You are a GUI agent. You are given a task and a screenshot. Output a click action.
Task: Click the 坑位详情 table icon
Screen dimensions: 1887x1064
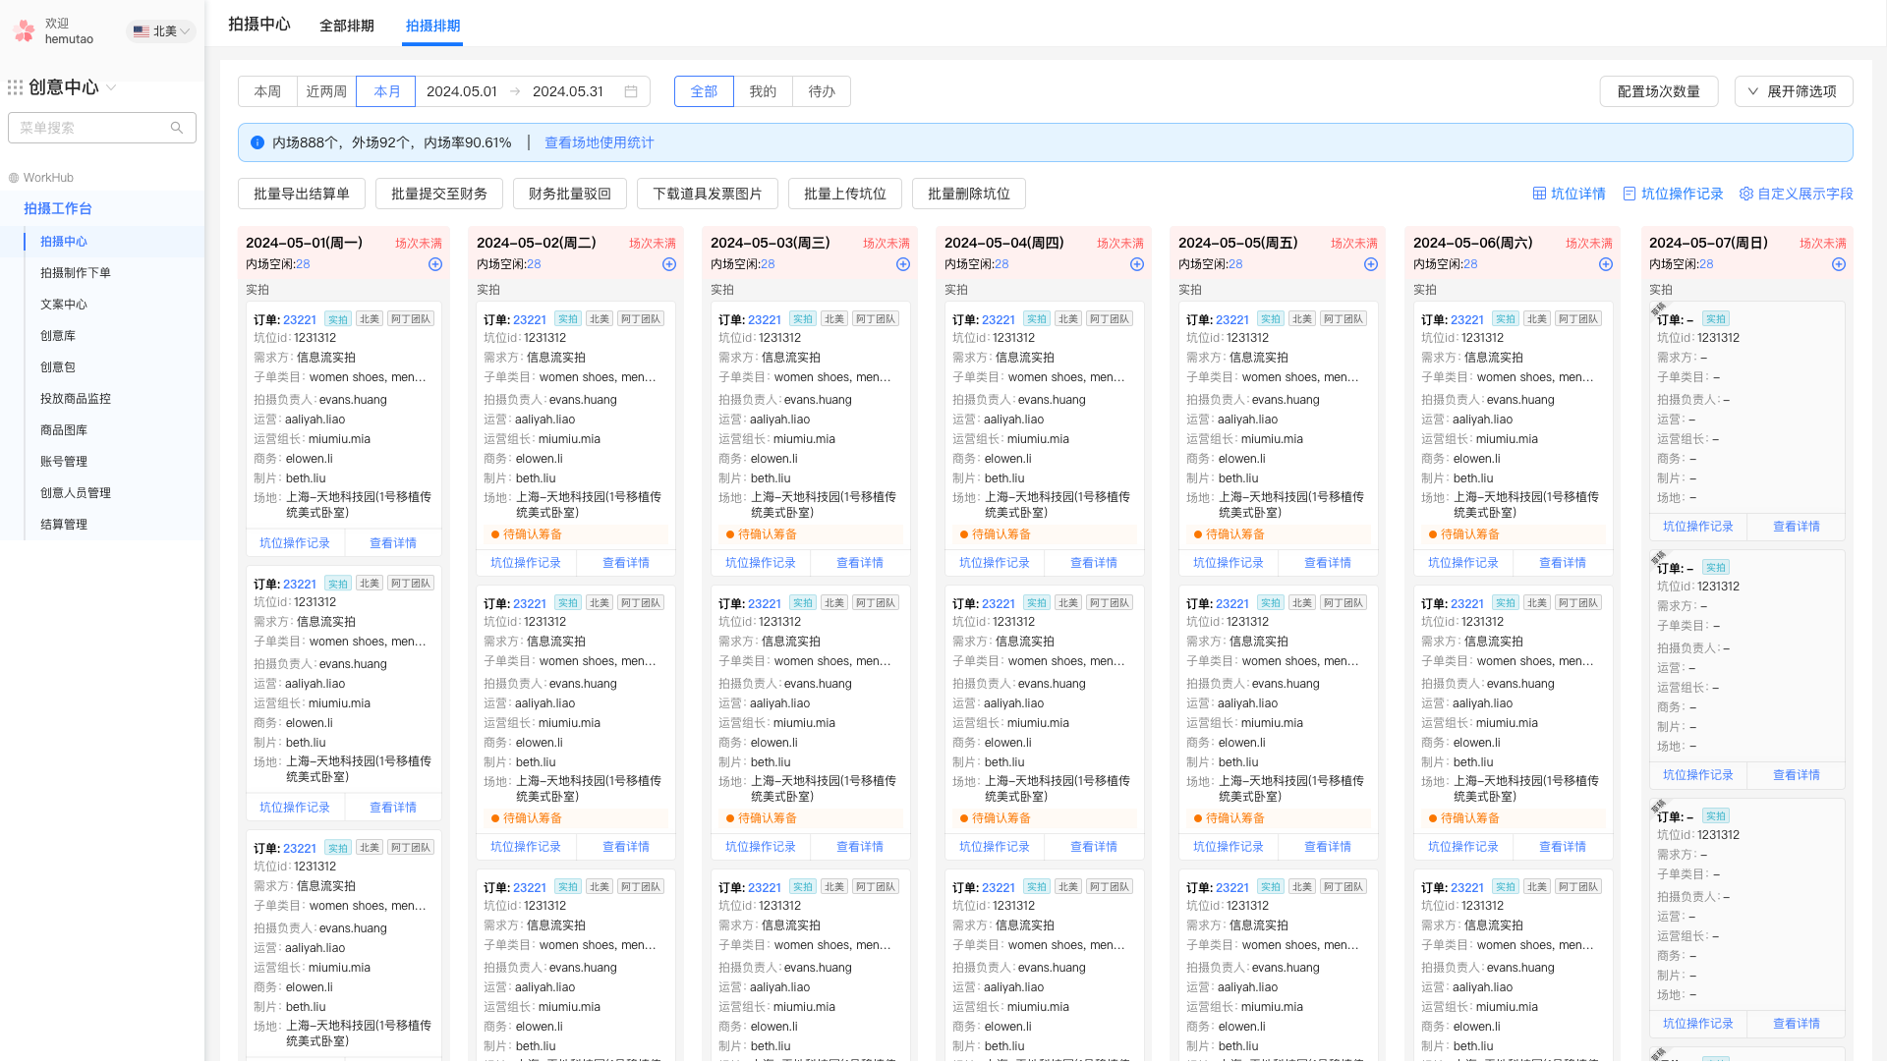(x=1540, y=194)
